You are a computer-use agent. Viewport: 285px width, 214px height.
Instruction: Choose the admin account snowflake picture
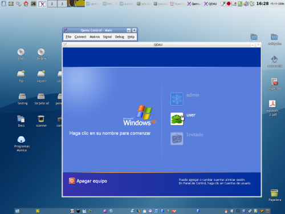click(x=177, y=99)
